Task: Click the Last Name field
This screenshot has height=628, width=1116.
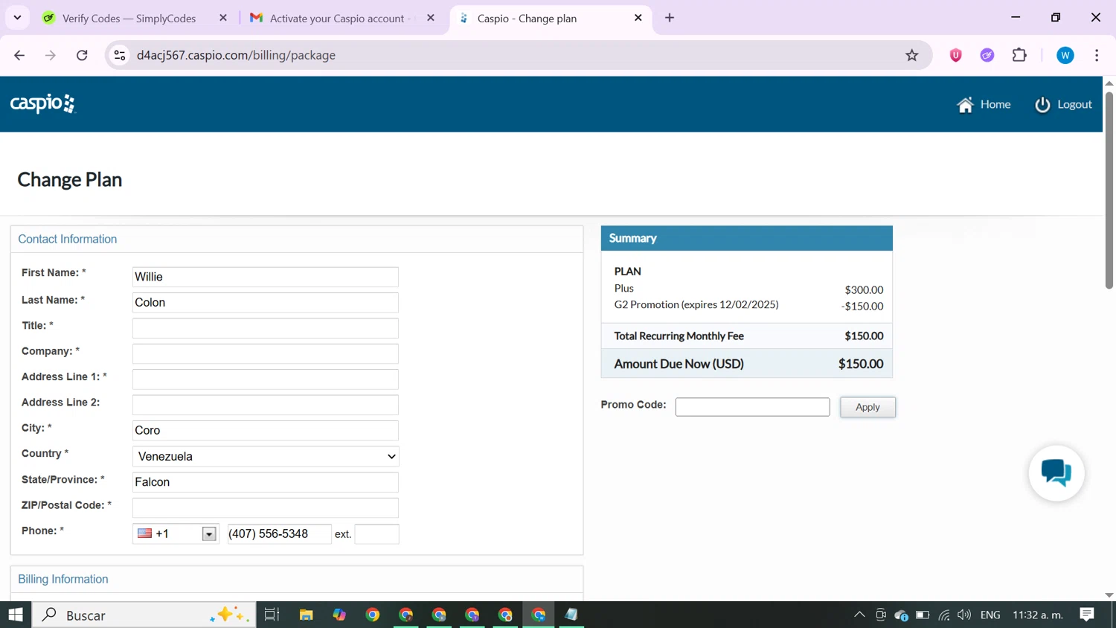Action: (x=266, y=303)
